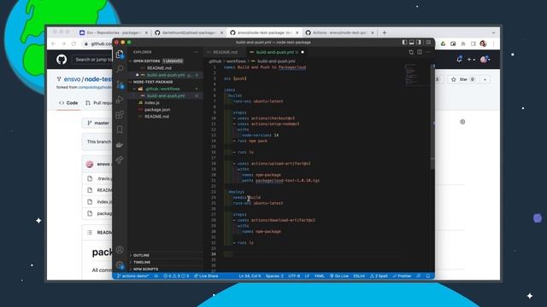Screen dimensions: 547x307
Task: Click the unsaved dot on build-and-push.yml tab
Action: (303, 52)
